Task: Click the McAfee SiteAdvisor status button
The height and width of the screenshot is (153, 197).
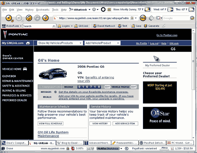Action: [x=108, y=149]
